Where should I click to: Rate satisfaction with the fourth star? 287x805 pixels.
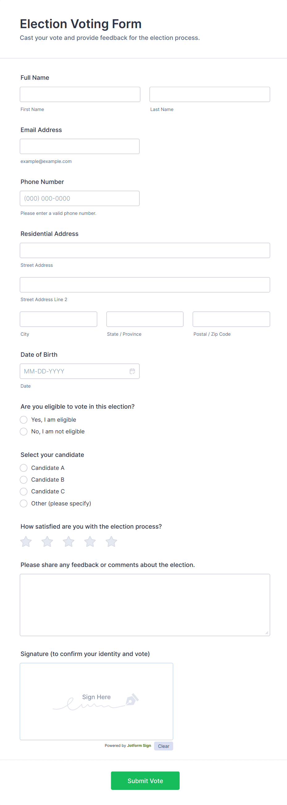click(90, 542)
